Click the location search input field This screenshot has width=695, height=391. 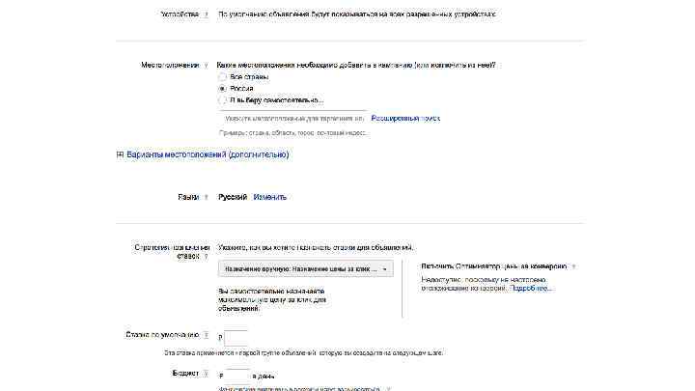[293, 119]
